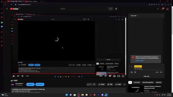This screenshot has width=173, height=97.
Task: Save the video to a playlist
Action: click(x=118, y=84)
